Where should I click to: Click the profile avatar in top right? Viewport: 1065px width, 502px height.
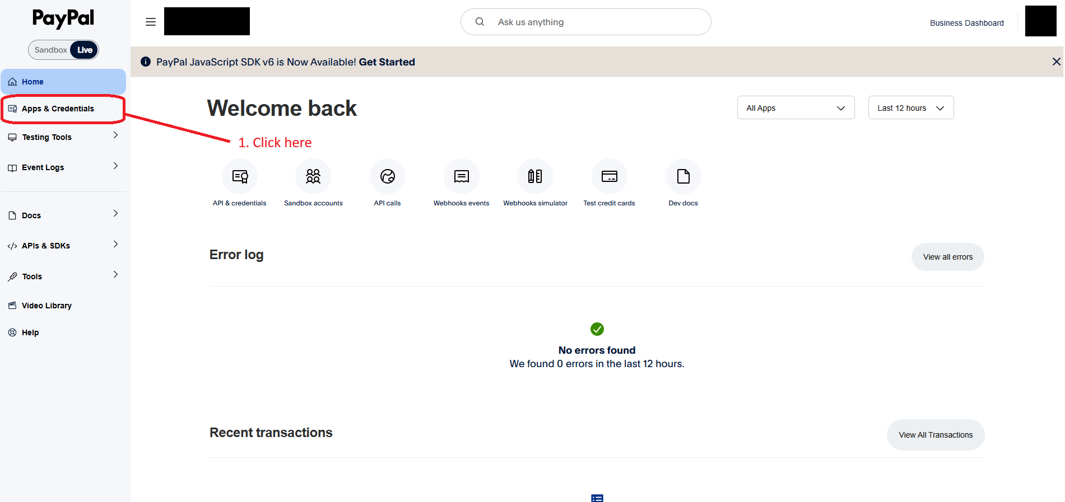[x=1041, y=21]
